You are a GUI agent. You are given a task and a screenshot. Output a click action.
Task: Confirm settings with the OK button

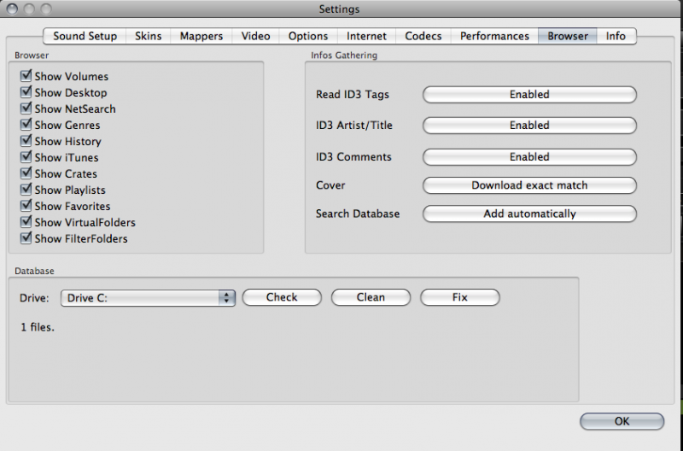(x=622, y=421)
